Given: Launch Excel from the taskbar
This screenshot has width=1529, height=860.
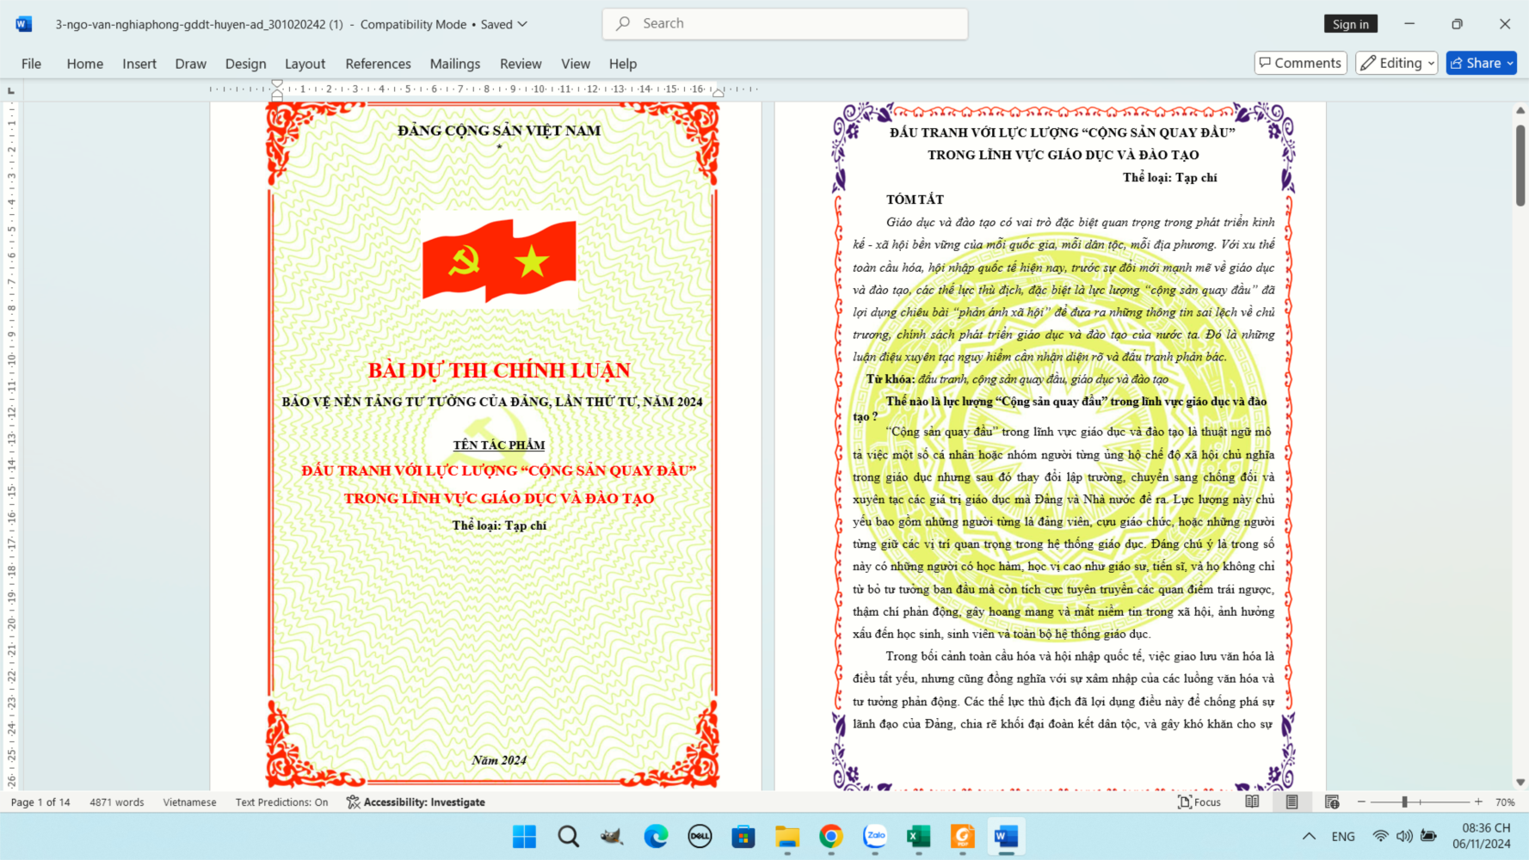Looking at the screenshot, I should [918, 836].
